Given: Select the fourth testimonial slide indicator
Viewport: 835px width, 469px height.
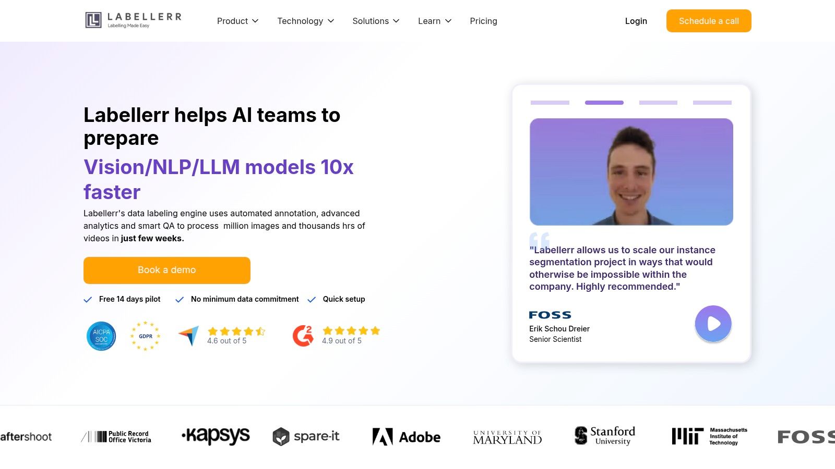Looking at the screenshot, I should [x=712, y=103].
